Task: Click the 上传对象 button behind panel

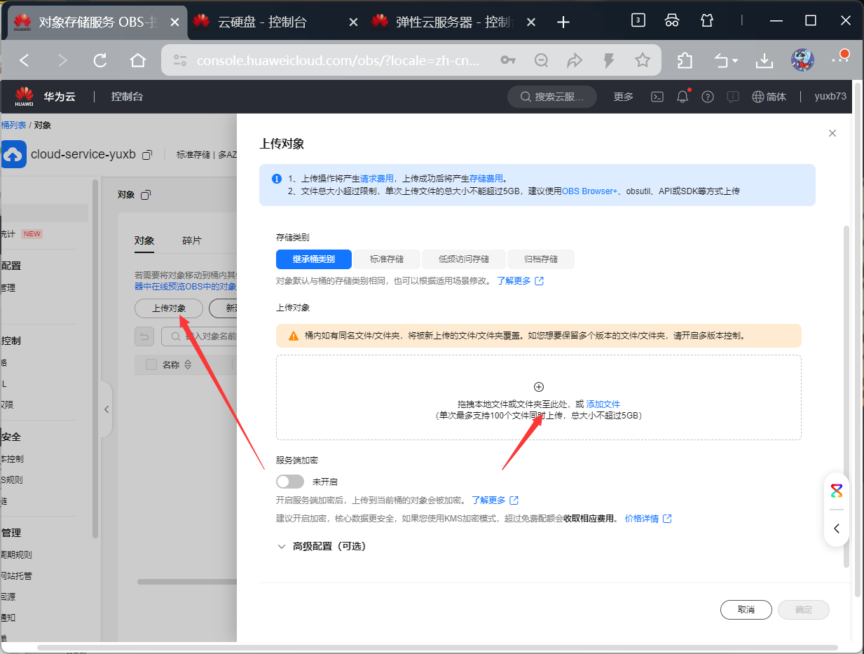Action: pyautogui.click(x=169, y=308)
